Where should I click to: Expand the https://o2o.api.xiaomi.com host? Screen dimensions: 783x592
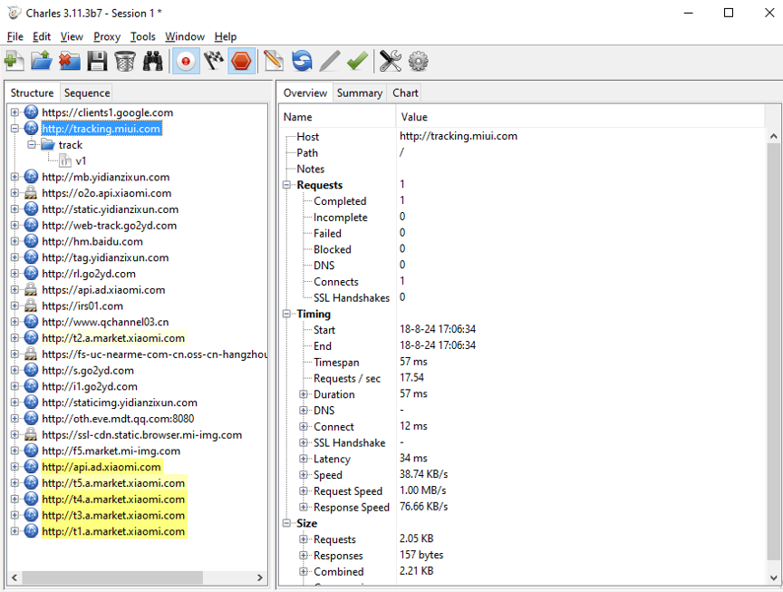(14, 193)
